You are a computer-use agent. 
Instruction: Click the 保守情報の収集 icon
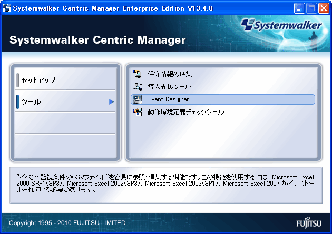pyautogui.click(x=138, y=74)
